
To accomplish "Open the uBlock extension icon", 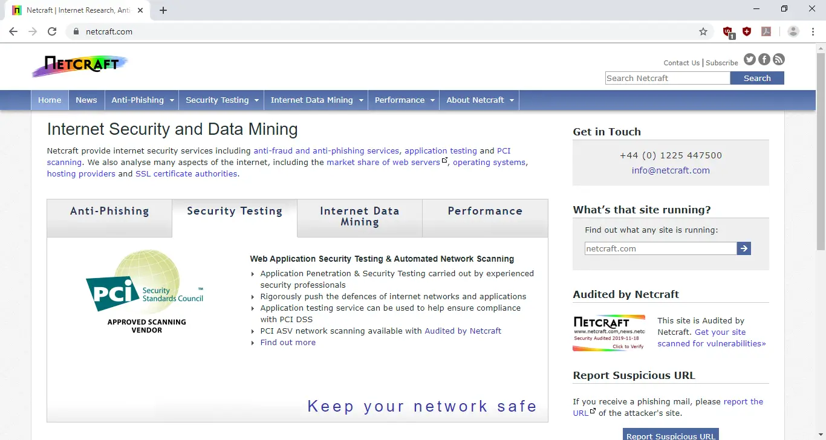I will click(728, 32).
